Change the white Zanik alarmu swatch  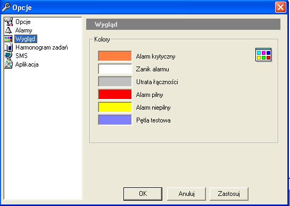(115, 69)
